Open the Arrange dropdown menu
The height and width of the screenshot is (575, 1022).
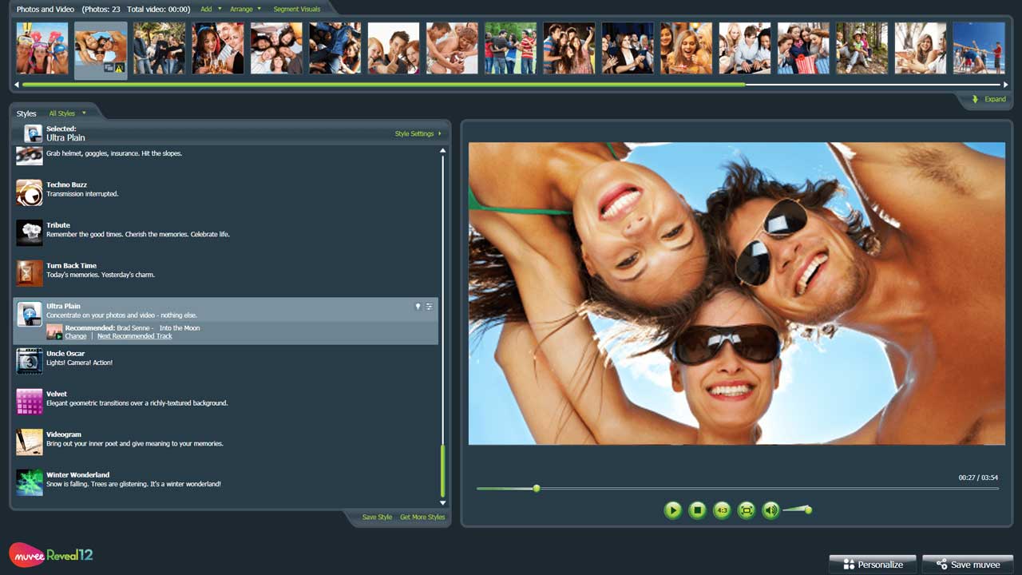pyautogui.click(x=245, y=10)
